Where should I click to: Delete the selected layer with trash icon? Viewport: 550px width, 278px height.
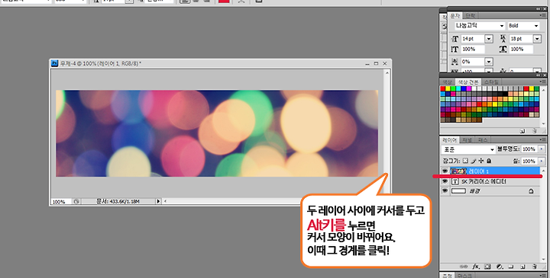(535, 267)
